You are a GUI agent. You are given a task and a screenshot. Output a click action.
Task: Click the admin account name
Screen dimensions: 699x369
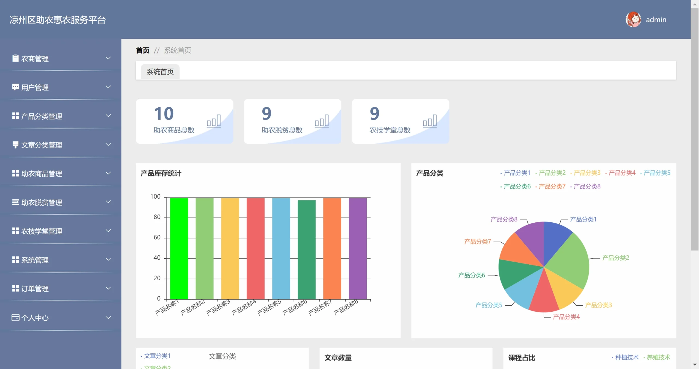(x=656, y=19)
